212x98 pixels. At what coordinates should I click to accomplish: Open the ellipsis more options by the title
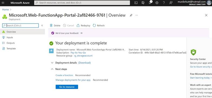pos(137,15)
